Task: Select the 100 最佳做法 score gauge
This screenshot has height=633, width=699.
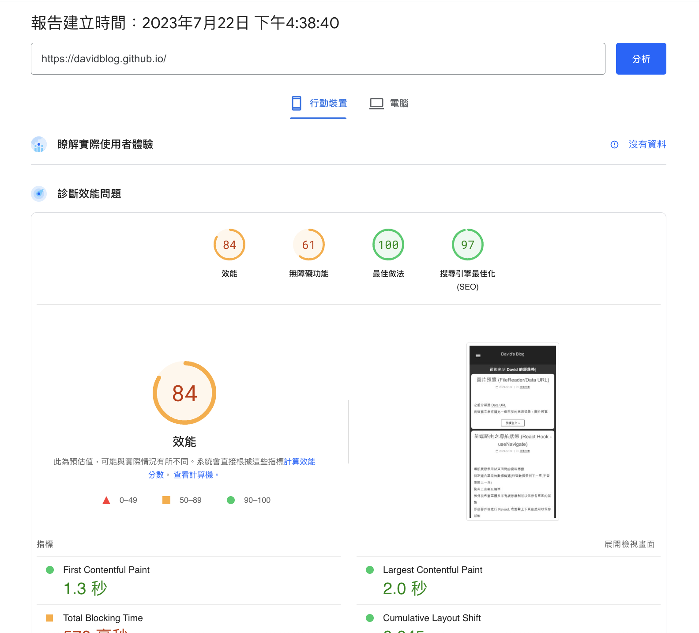Action: [388, 245]
